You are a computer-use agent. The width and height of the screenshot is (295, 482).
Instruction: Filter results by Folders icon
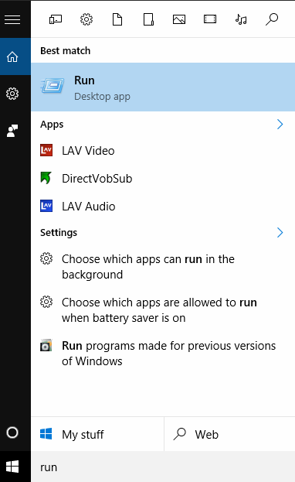[148, 19]
